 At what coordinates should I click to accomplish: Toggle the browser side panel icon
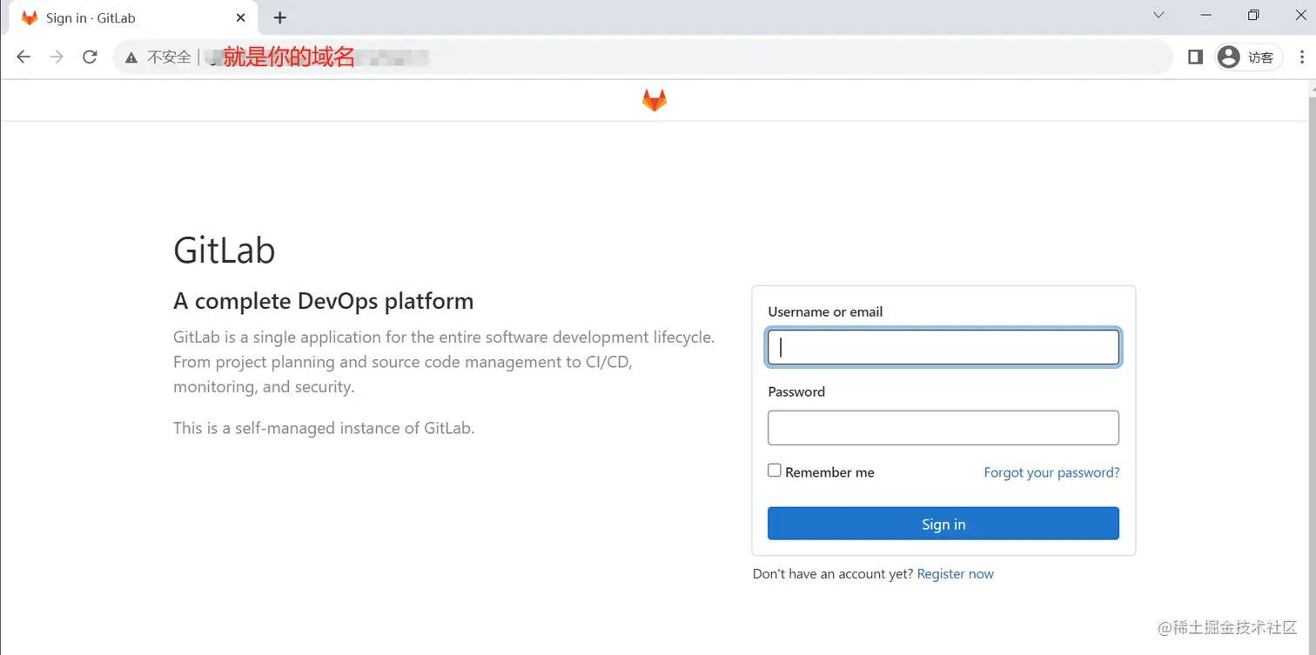[x=1195, y=57]
